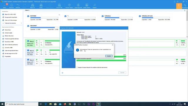Open the Partición segura toolbar tool
This screenshot has width=188, height=106.
(69, 6)
